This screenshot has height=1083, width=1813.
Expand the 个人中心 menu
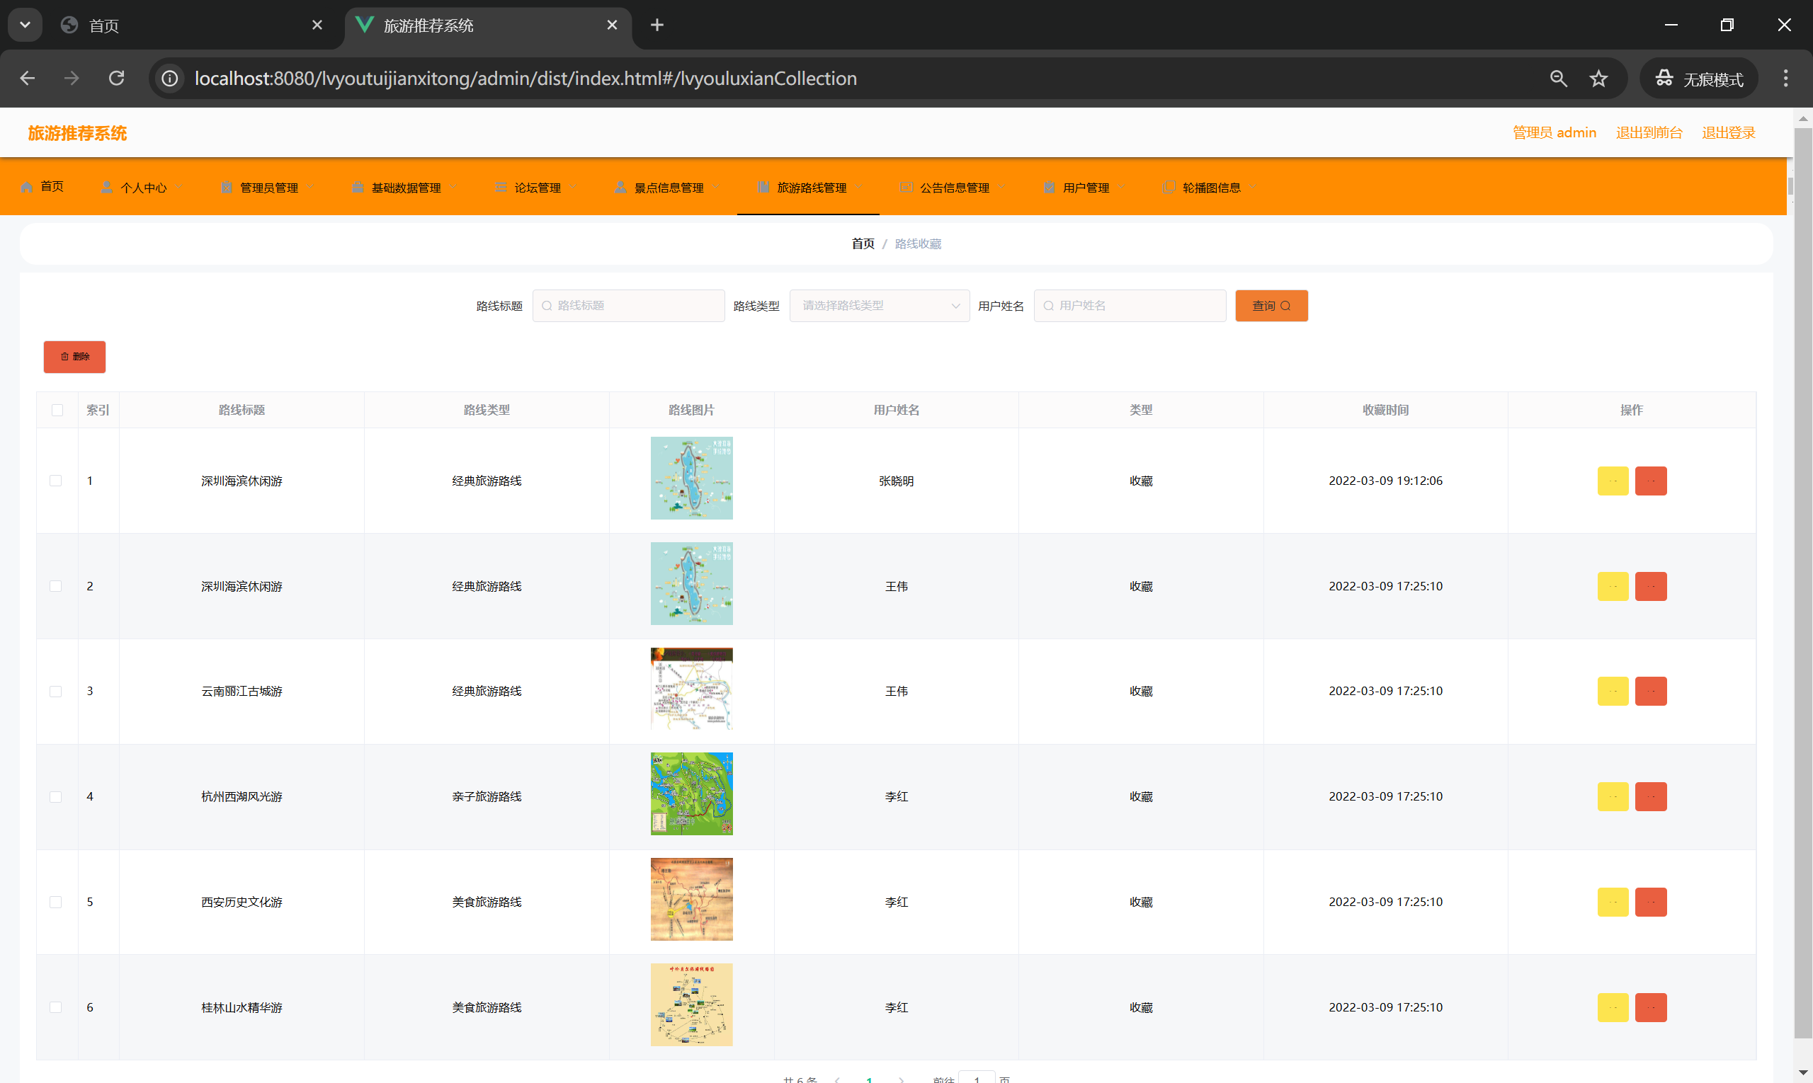(x=141, y=187)
